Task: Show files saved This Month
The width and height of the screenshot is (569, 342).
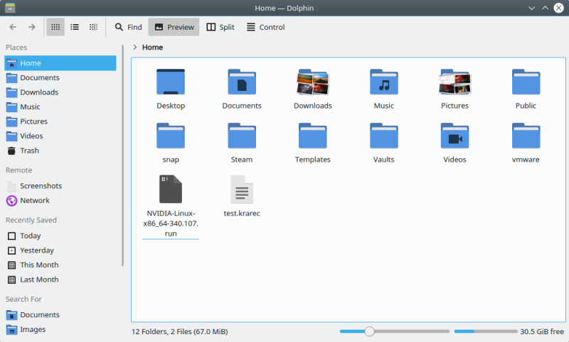Action: [x=60, y=265]
